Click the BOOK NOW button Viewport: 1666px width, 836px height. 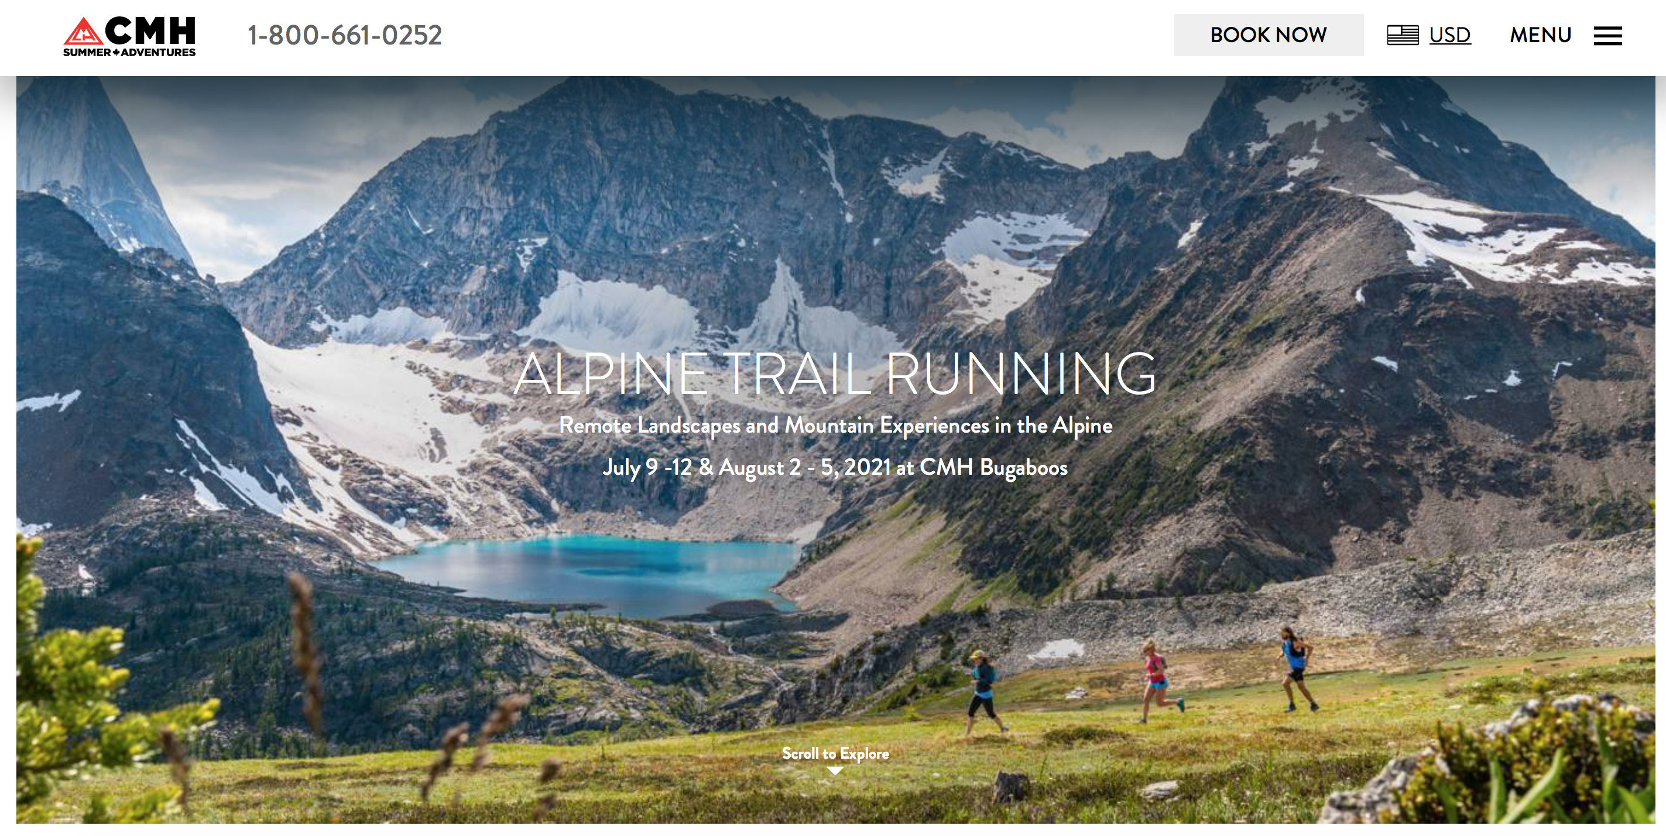coord(1269,35)
